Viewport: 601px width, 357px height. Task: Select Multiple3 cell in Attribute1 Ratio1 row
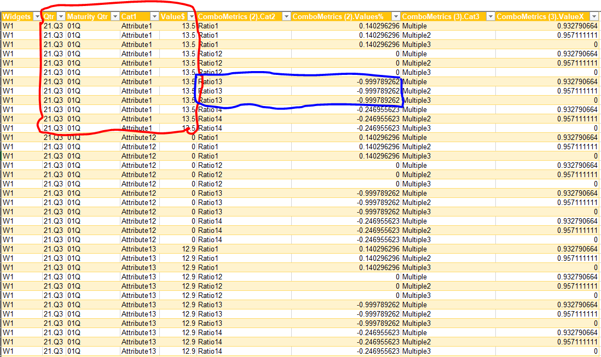point(448,44)
